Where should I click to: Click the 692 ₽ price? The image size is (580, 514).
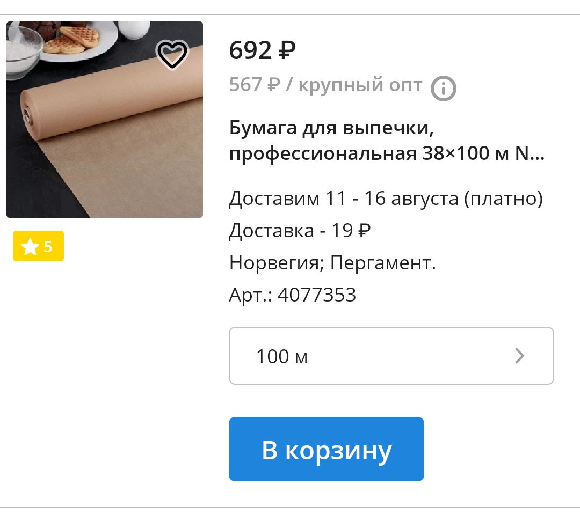pos(262,50)
